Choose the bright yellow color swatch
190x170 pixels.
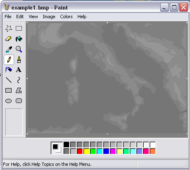pos(87,151)
